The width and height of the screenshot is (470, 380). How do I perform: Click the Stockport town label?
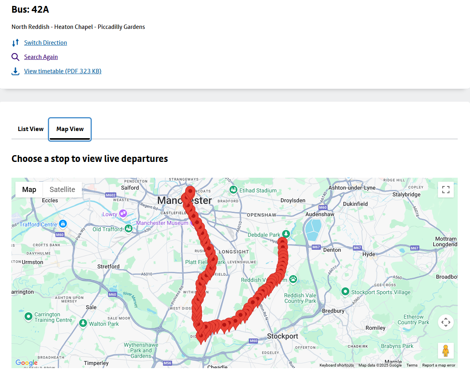tap(282, 336)
